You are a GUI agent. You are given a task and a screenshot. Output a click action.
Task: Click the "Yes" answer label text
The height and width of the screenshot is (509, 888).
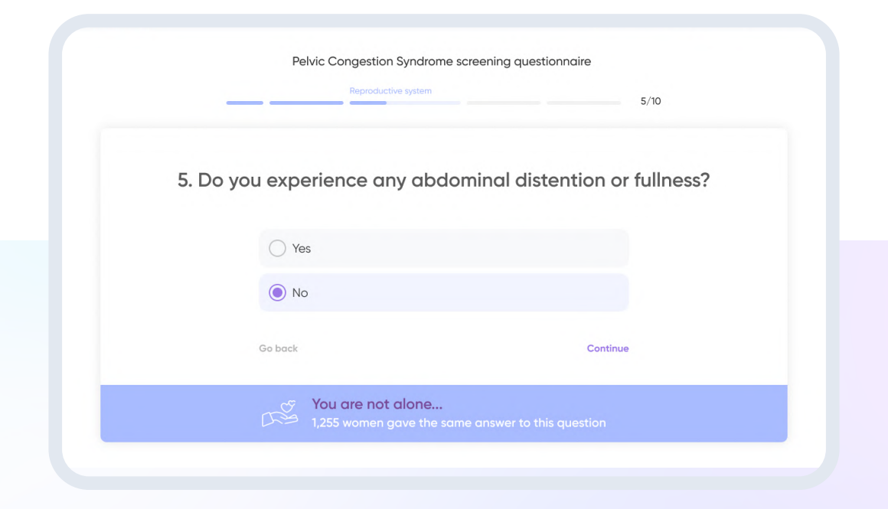302,249
